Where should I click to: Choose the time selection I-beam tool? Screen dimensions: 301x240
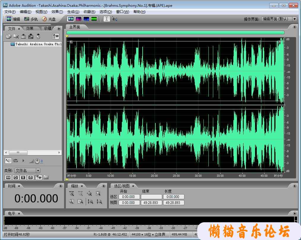tap(107, 19)
